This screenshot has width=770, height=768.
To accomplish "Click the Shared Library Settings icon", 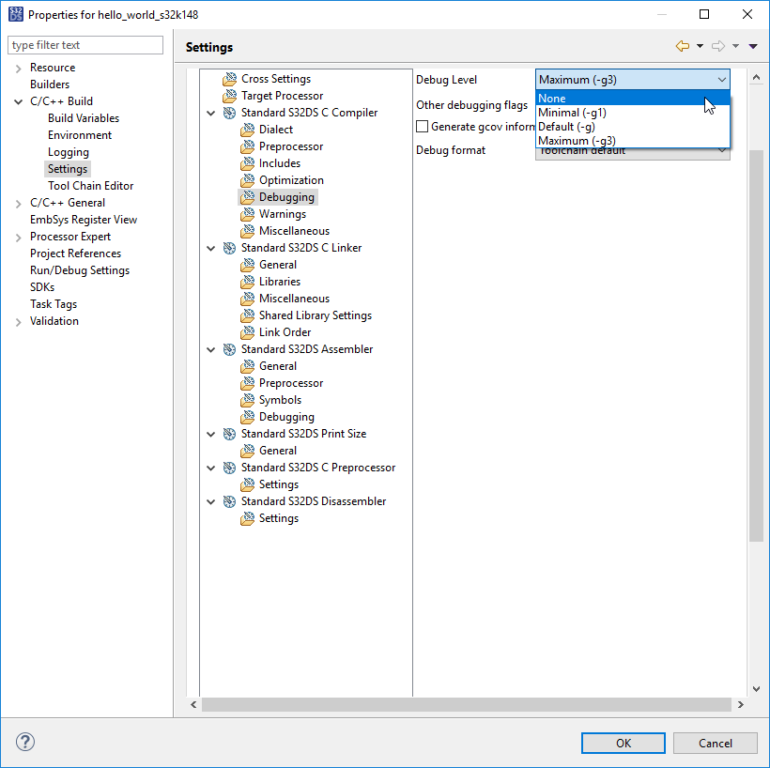I will [248, 315].
